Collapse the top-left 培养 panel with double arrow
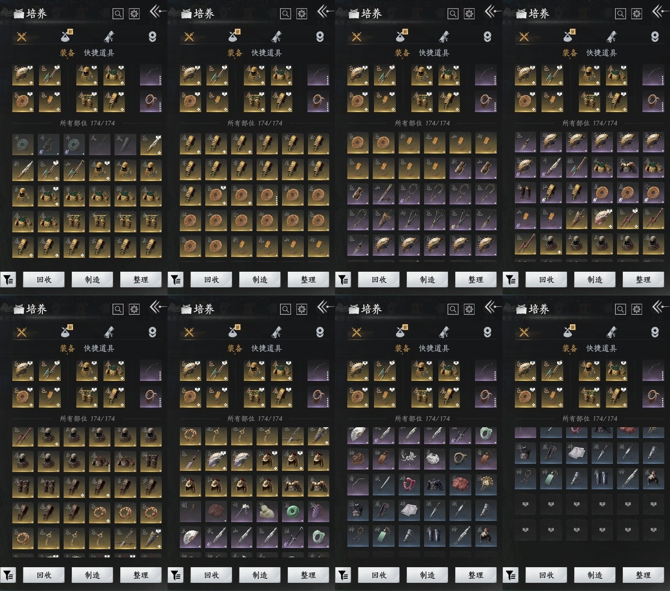This screenshot has width=670, height=591. coord(158,11)
